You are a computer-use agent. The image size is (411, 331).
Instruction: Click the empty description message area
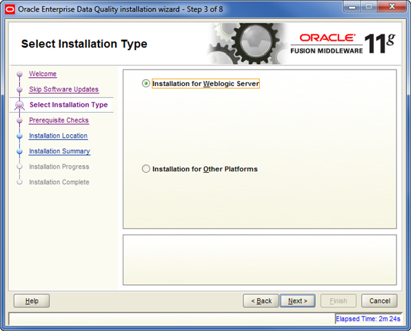coord(260,260)
